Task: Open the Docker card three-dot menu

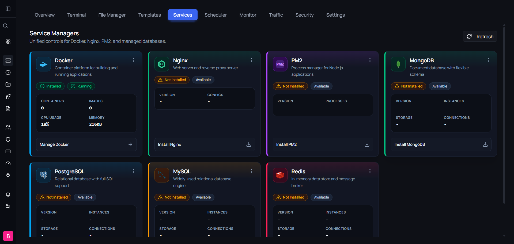Action: 133,60
